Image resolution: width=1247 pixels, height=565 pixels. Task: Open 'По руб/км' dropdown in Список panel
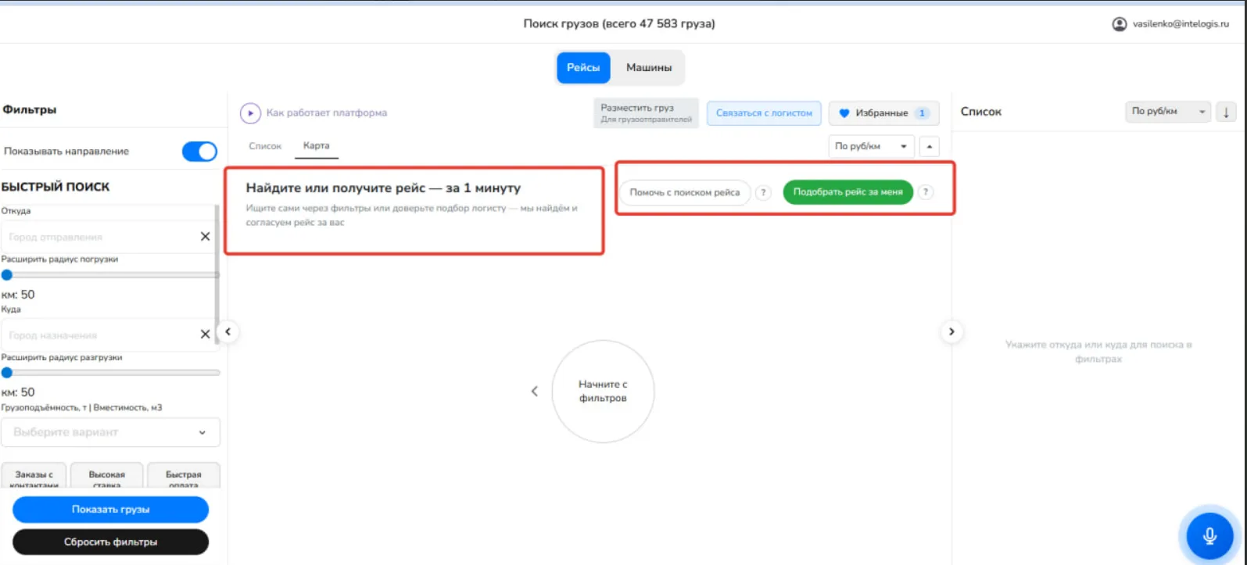point(1168,112)
